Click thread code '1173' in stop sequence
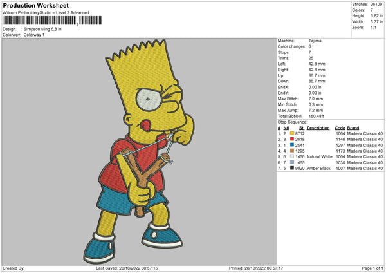Image resolution: width=386 pixels, height=273 pixels. point(340,151)
